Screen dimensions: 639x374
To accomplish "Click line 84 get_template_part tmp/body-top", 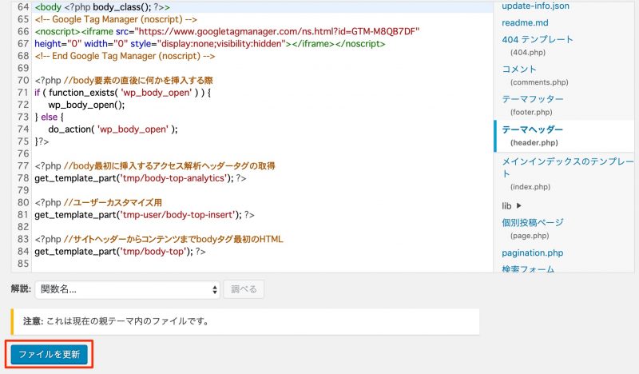I will click(x=120, y=251).
